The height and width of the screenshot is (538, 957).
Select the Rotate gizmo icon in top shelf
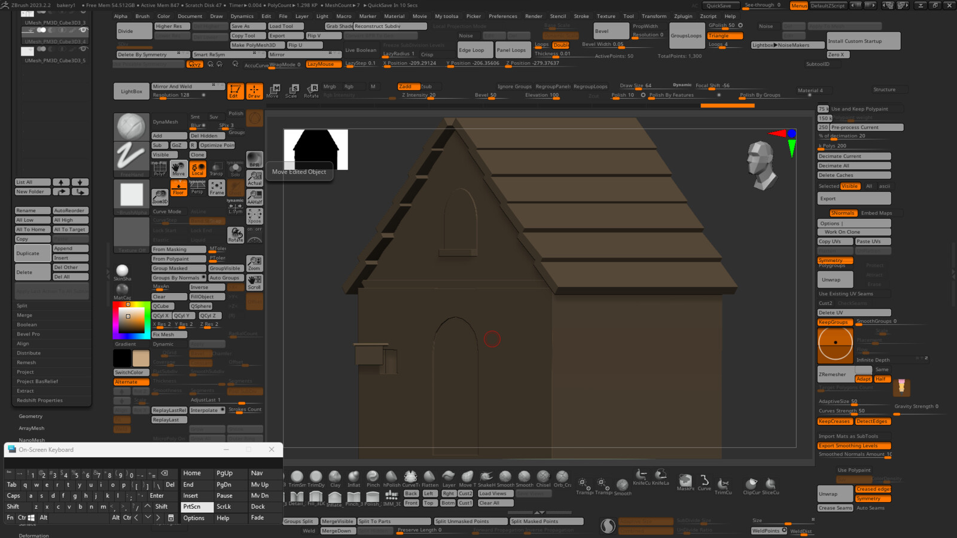(x=312, y=91)
